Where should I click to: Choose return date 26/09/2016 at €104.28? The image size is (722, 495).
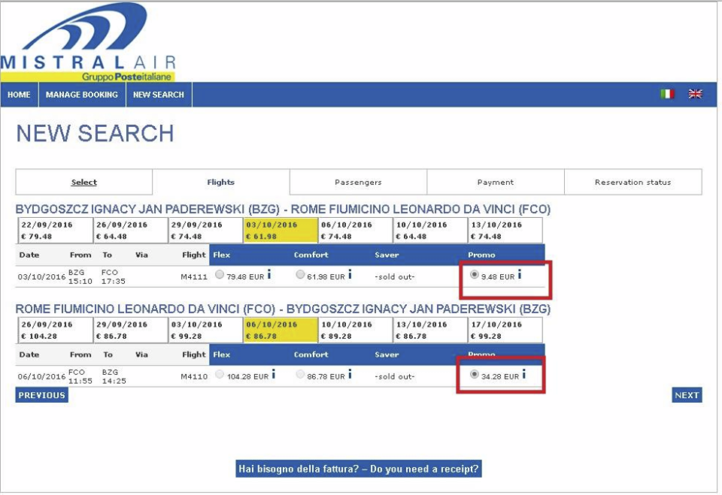(55, 331)
